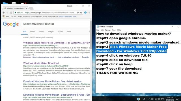
Task: Click the ENG language indicator
Action: 163,99
